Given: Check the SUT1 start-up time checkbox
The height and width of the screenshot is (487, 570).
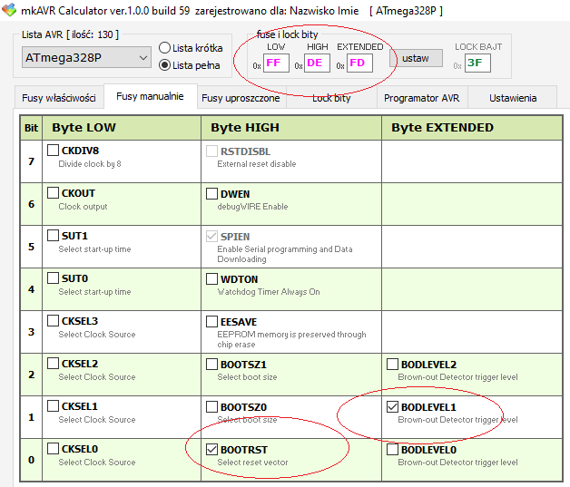Looking at the screenshot, I should pos(53,235).
